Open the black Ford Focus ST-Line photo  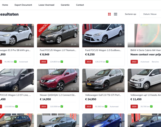(17, 80)
